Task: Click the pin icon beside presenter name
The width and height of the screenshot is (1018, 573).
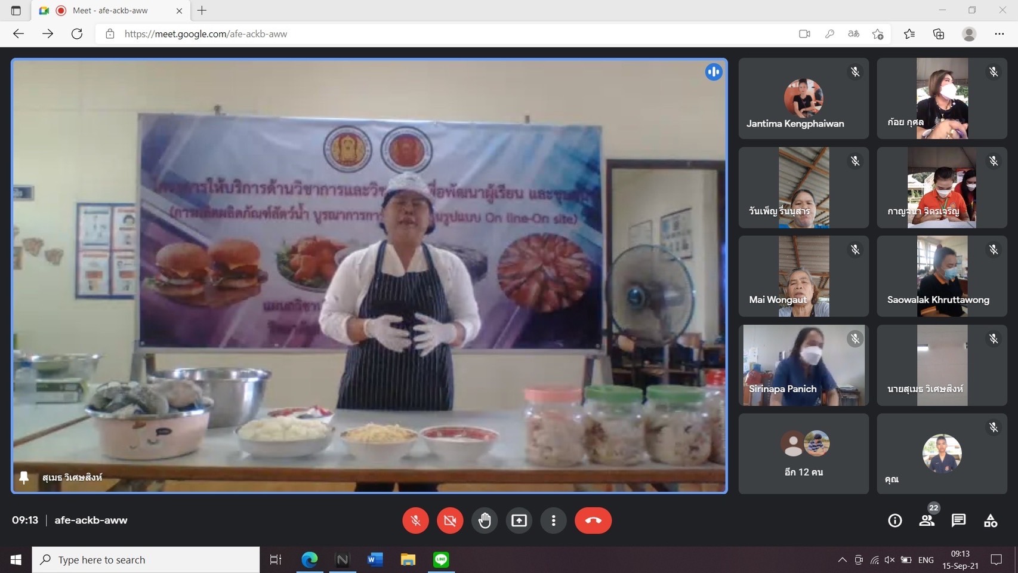Action: (x=24, y=478)
